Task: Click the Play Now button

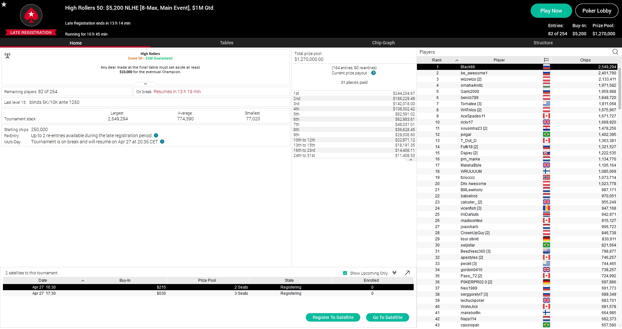Action: [551, 11]
